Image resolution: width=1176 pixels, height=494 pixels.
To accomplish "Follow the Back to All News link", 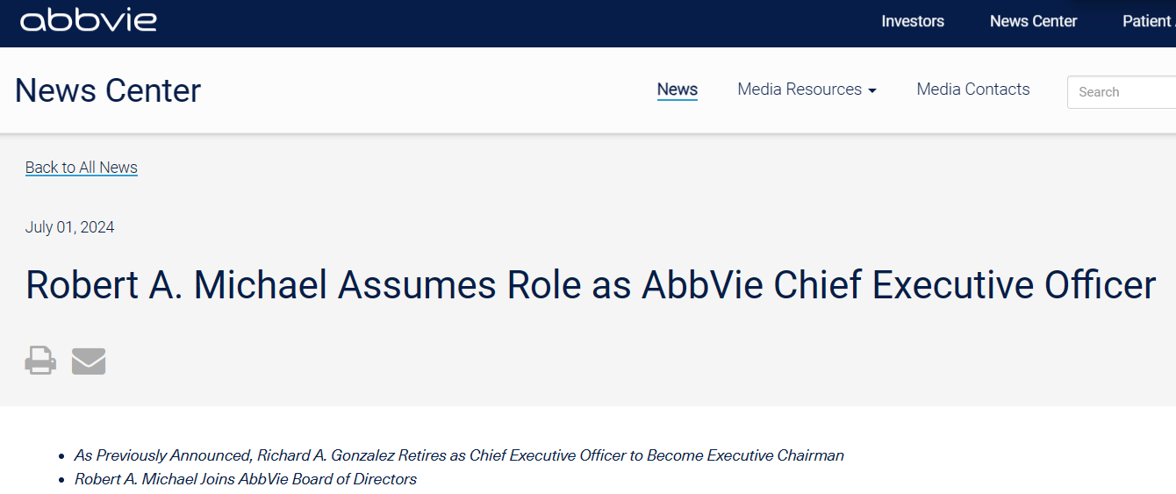I will click(82, 168).
